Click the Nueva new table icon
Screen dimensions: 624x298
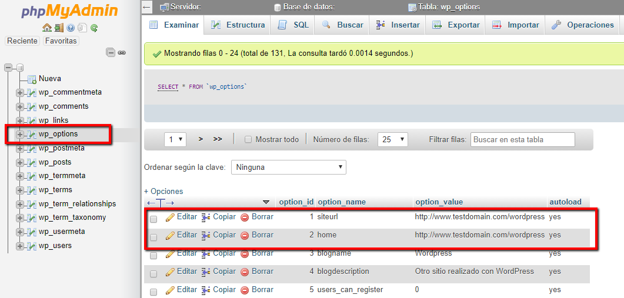click(x=32, y=79)
